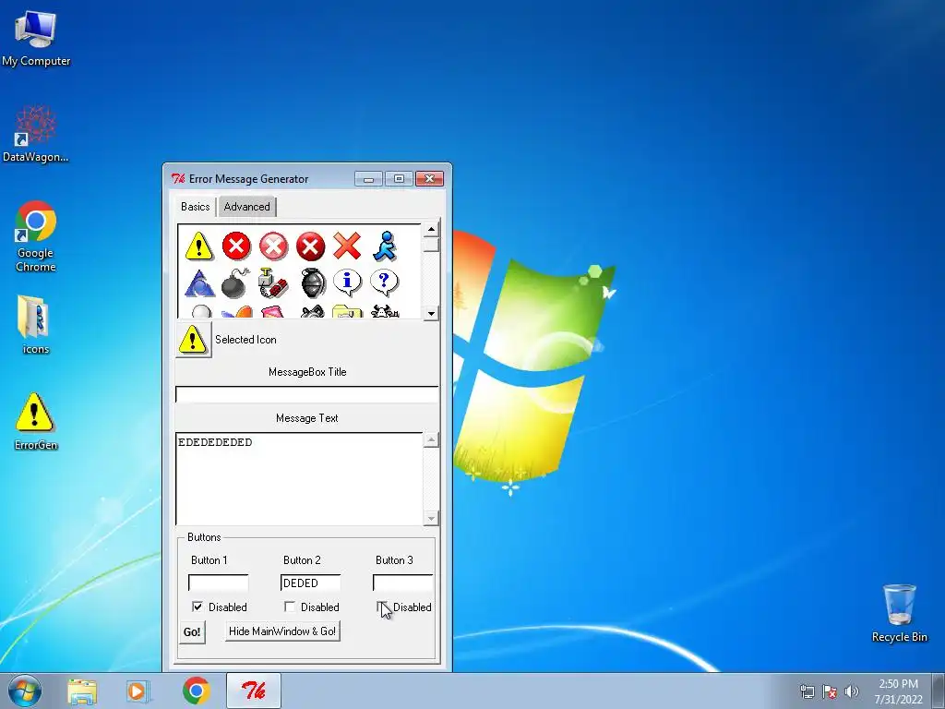Select the grenade icon

[x=314, y=283]
